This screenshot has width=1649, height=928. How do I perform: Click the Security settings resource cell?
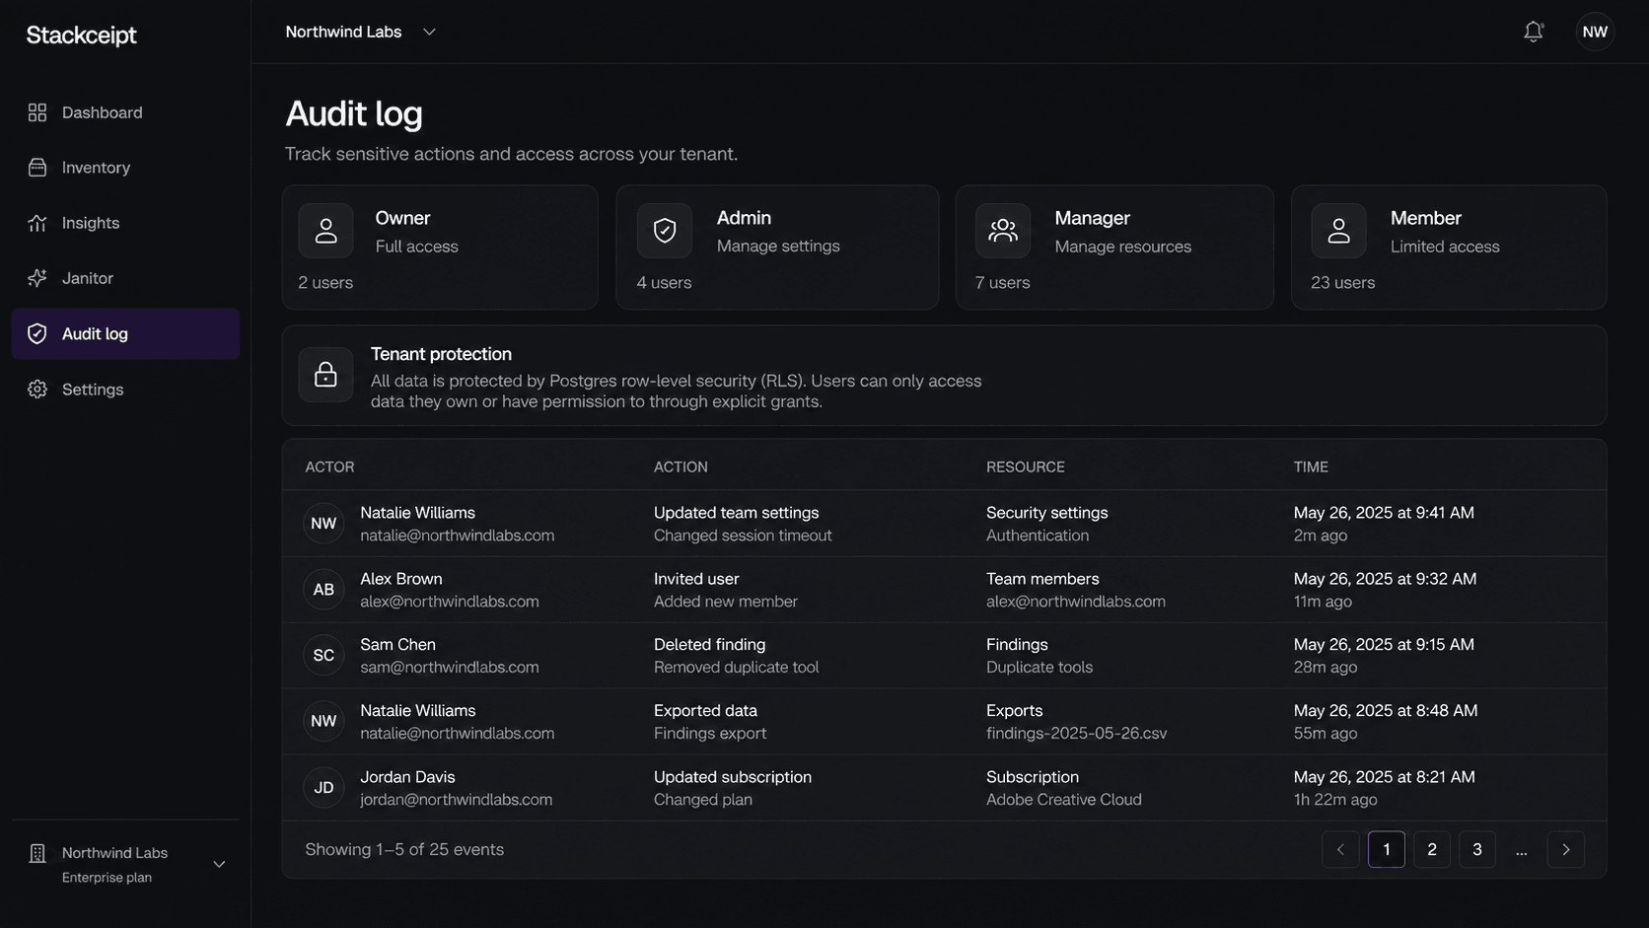click(x=1046, y=512)
